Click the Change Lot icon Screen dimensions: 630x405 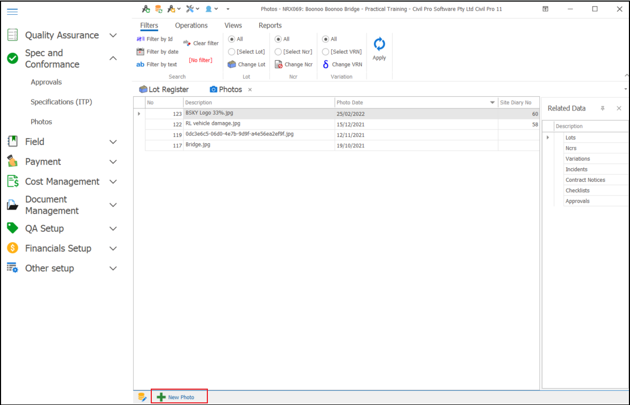[x=232, y=65]
